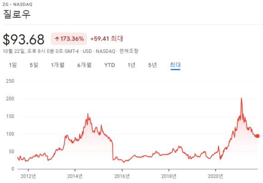Image resolution: width=263 pixels, height=183 pixels.
Task: Click the 2014년 x-axis label
Action: point(75,176)
